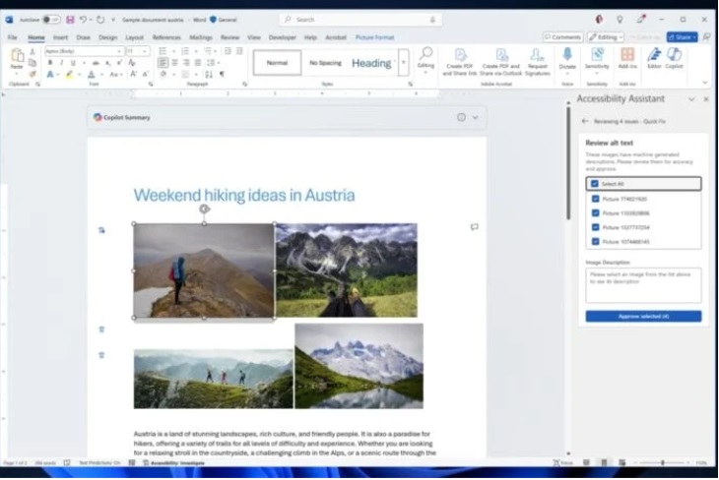The width and height of the screenshot is (719, 480).
Task: Select the Format Painter brush icon
Action: coord(33,74)
